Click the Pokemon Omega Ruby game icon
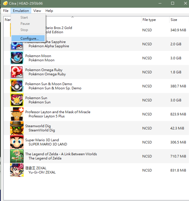 17,72
